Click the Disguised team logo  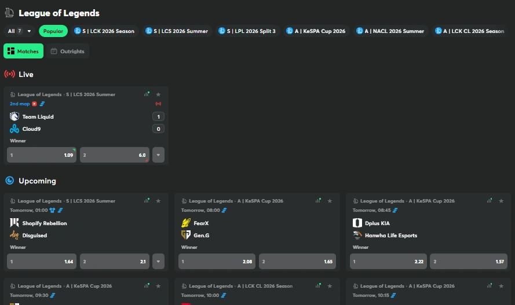click(x=14, y=235)
